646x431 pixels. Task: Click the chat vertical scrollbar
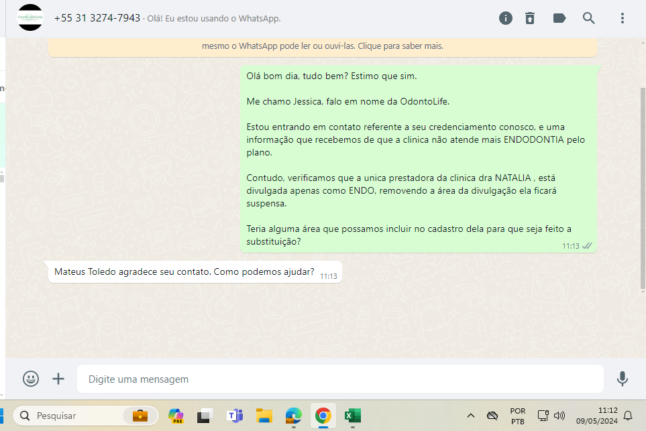pos(643,188)
